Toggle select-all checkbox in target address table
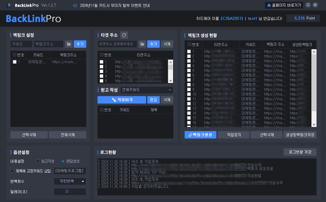This screenshot has width=326, height=202. [x=102, y=55]
